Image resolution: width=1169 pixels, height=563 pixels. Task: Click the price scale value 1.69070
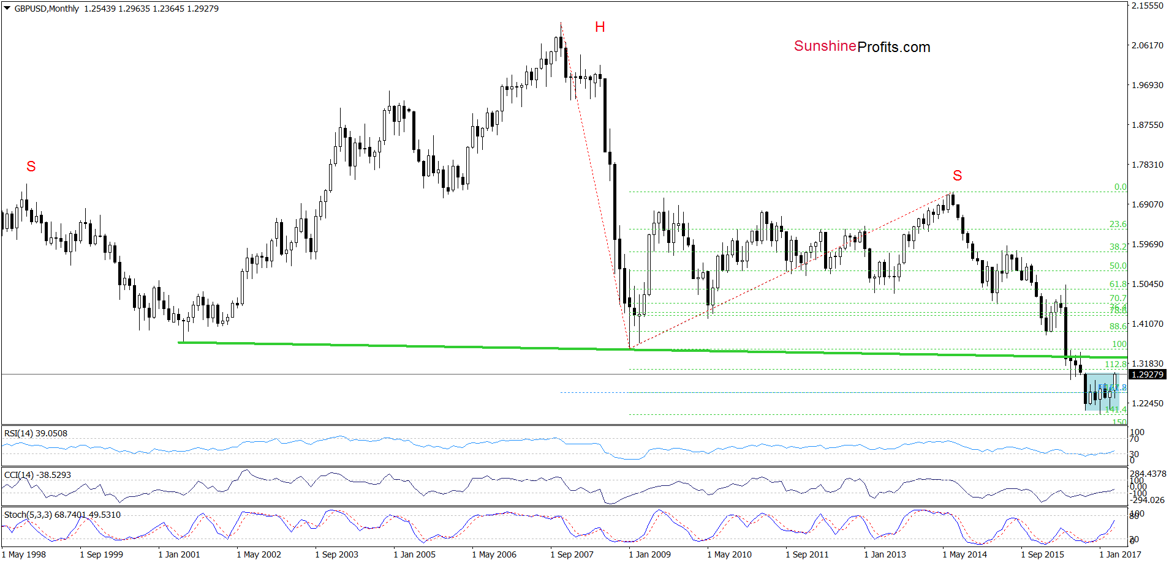[1147, 204]
